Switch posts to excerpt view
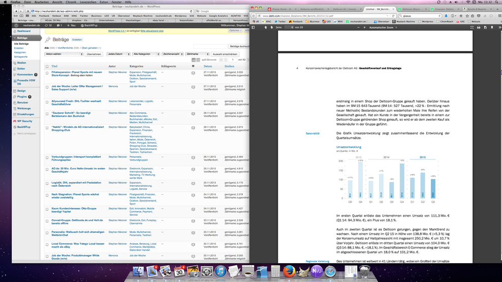 (198, 60)
